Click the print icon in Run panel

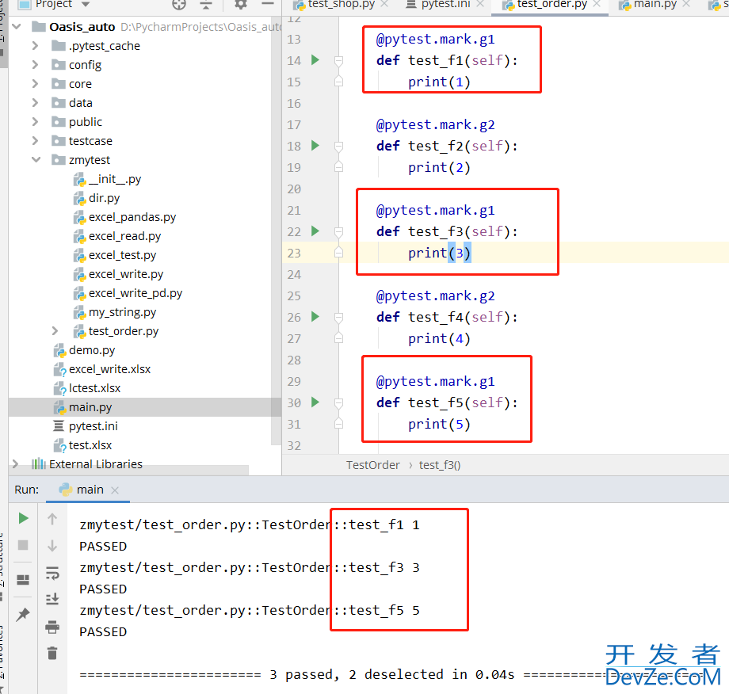52,627
